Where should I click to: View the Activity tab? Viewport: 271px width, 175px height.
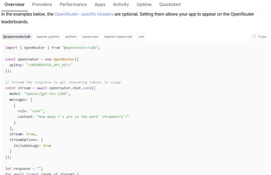[x=121, y=5]
